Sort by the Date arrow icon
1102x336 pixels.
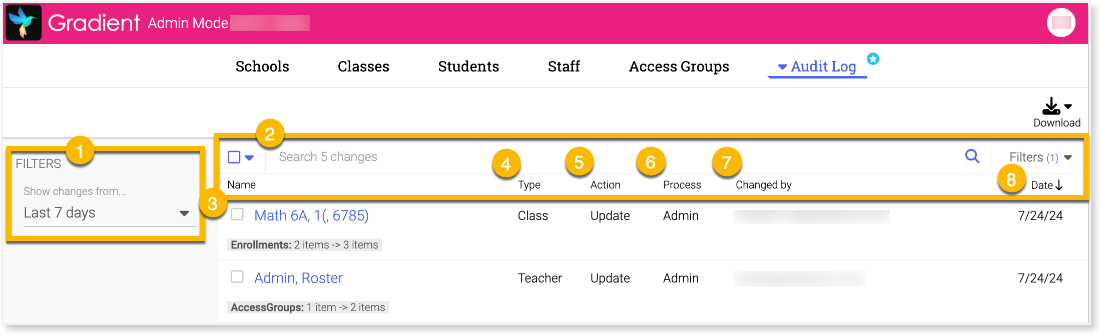coord(1059,185)
